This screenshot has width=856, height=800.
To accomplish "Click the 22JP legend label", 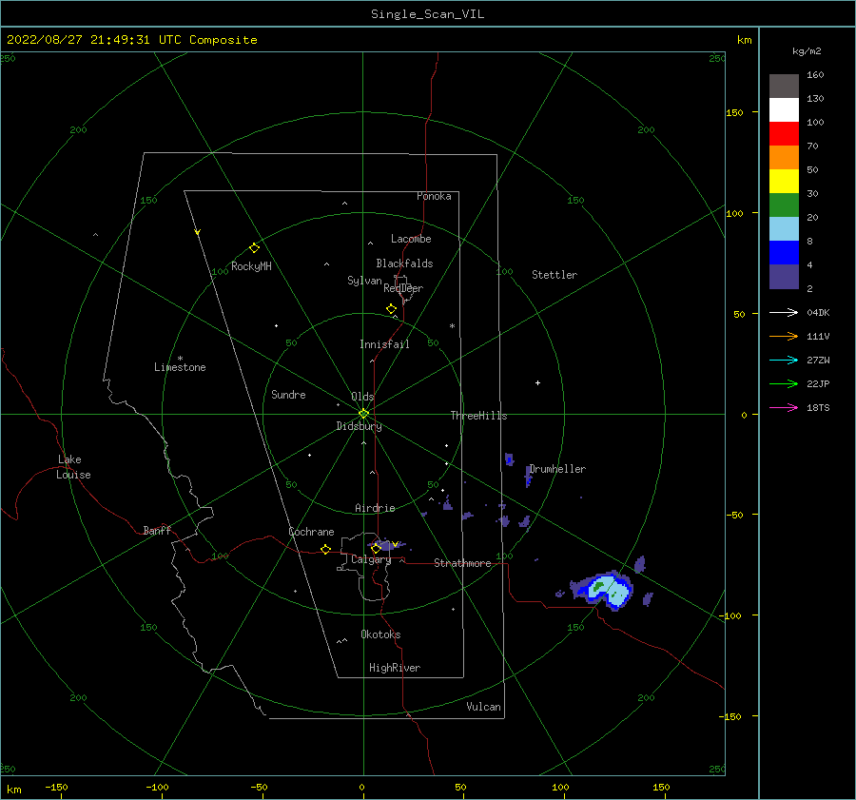I will coord(818,384).
